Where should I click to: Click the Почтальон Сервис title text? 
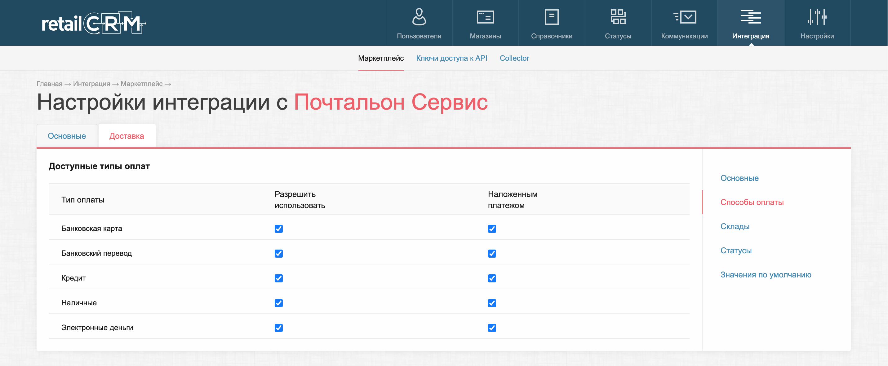pyautogui.click(x=391, y=102)
